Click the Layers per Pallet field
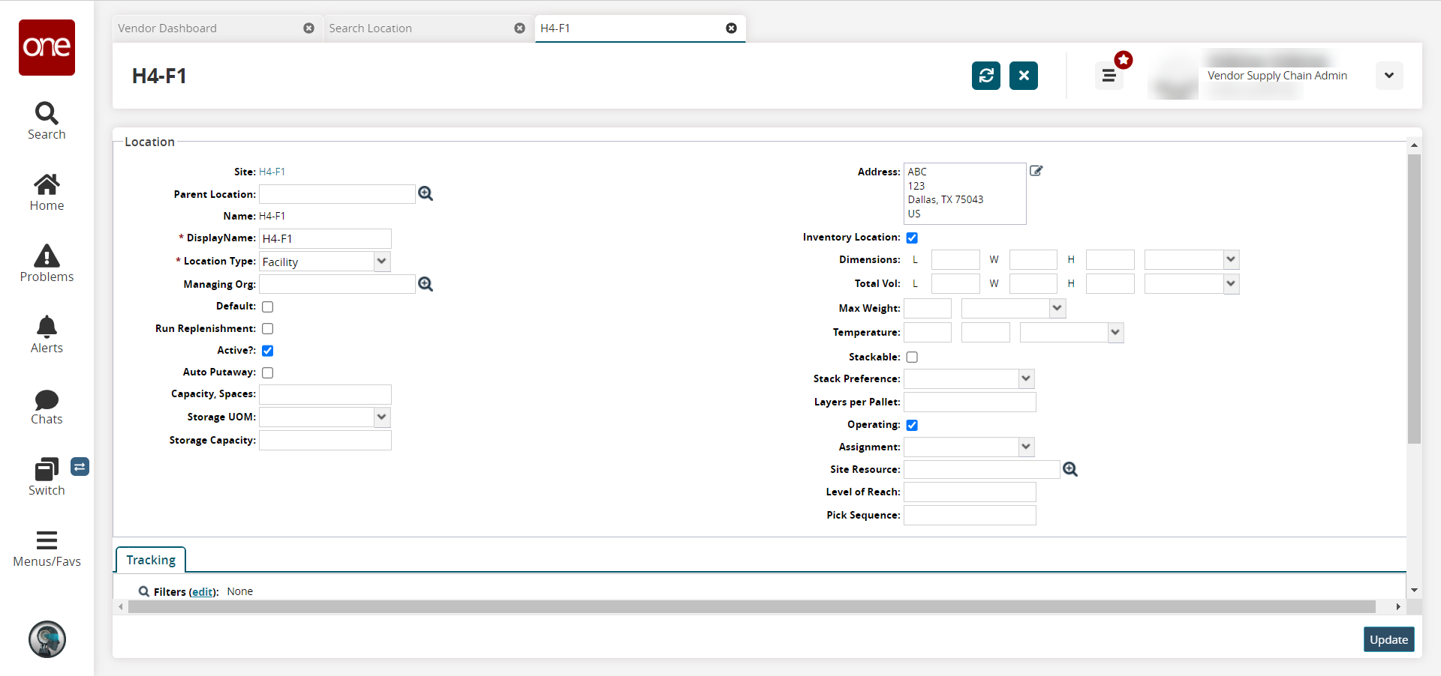 (970, 402)
